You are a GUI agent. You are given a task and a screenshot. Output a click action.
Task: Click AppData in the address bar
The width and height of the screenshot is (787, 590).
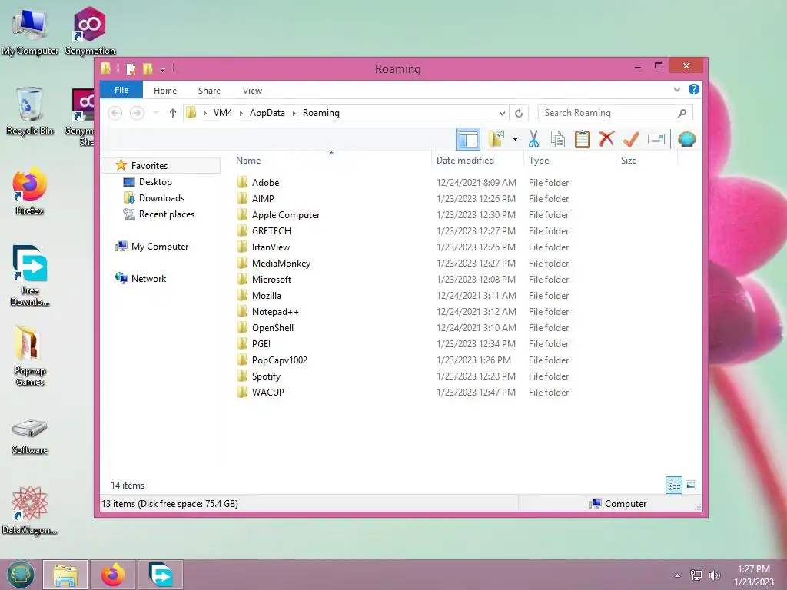tap(267, 113)
